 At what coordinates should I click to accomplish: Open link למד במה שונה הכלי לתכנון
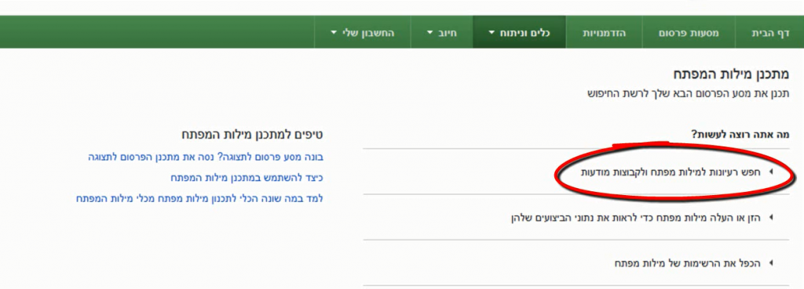(199, 198)
